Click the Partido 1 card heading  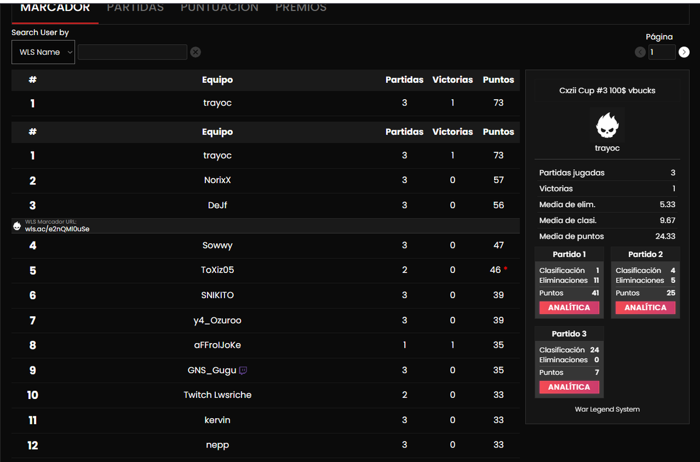[x=569, y=254]
